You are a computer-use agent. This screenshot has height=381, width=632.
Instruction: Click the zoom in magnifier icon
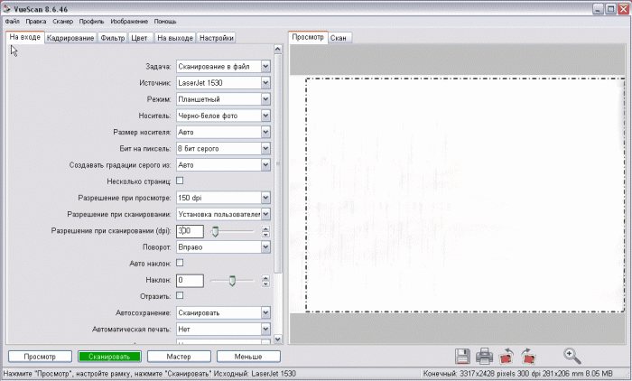pos(571,356)
